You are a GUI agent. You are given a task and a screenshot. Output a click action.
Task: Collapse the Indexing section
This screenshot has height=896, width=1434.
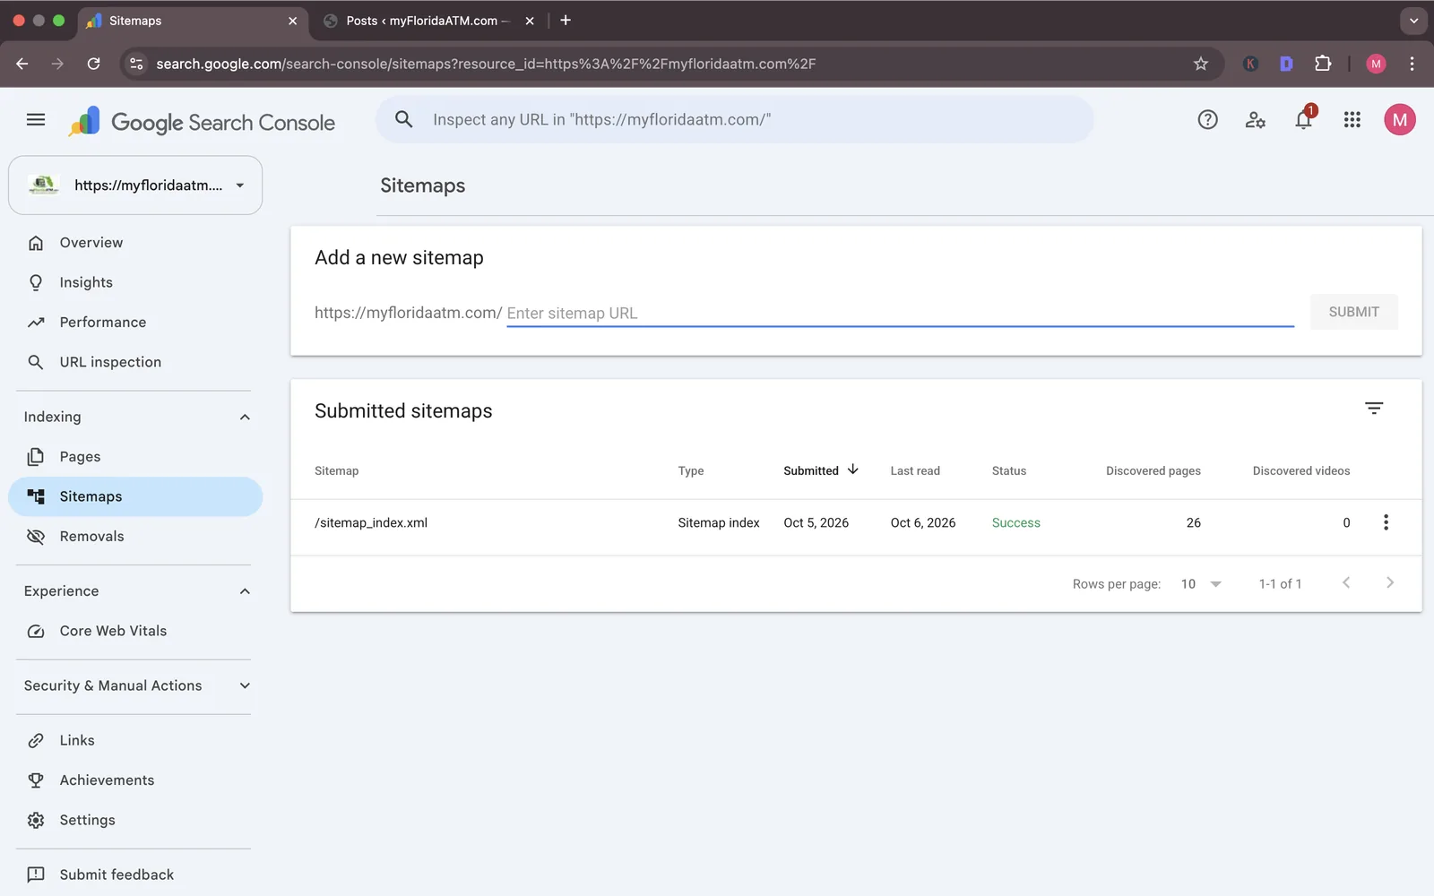[x=245, y=417]
